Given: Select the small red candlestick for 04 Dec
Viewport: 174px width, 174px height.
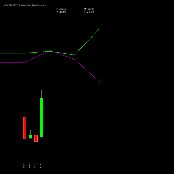Looking at the screenshot, I should tap(36, 138).
